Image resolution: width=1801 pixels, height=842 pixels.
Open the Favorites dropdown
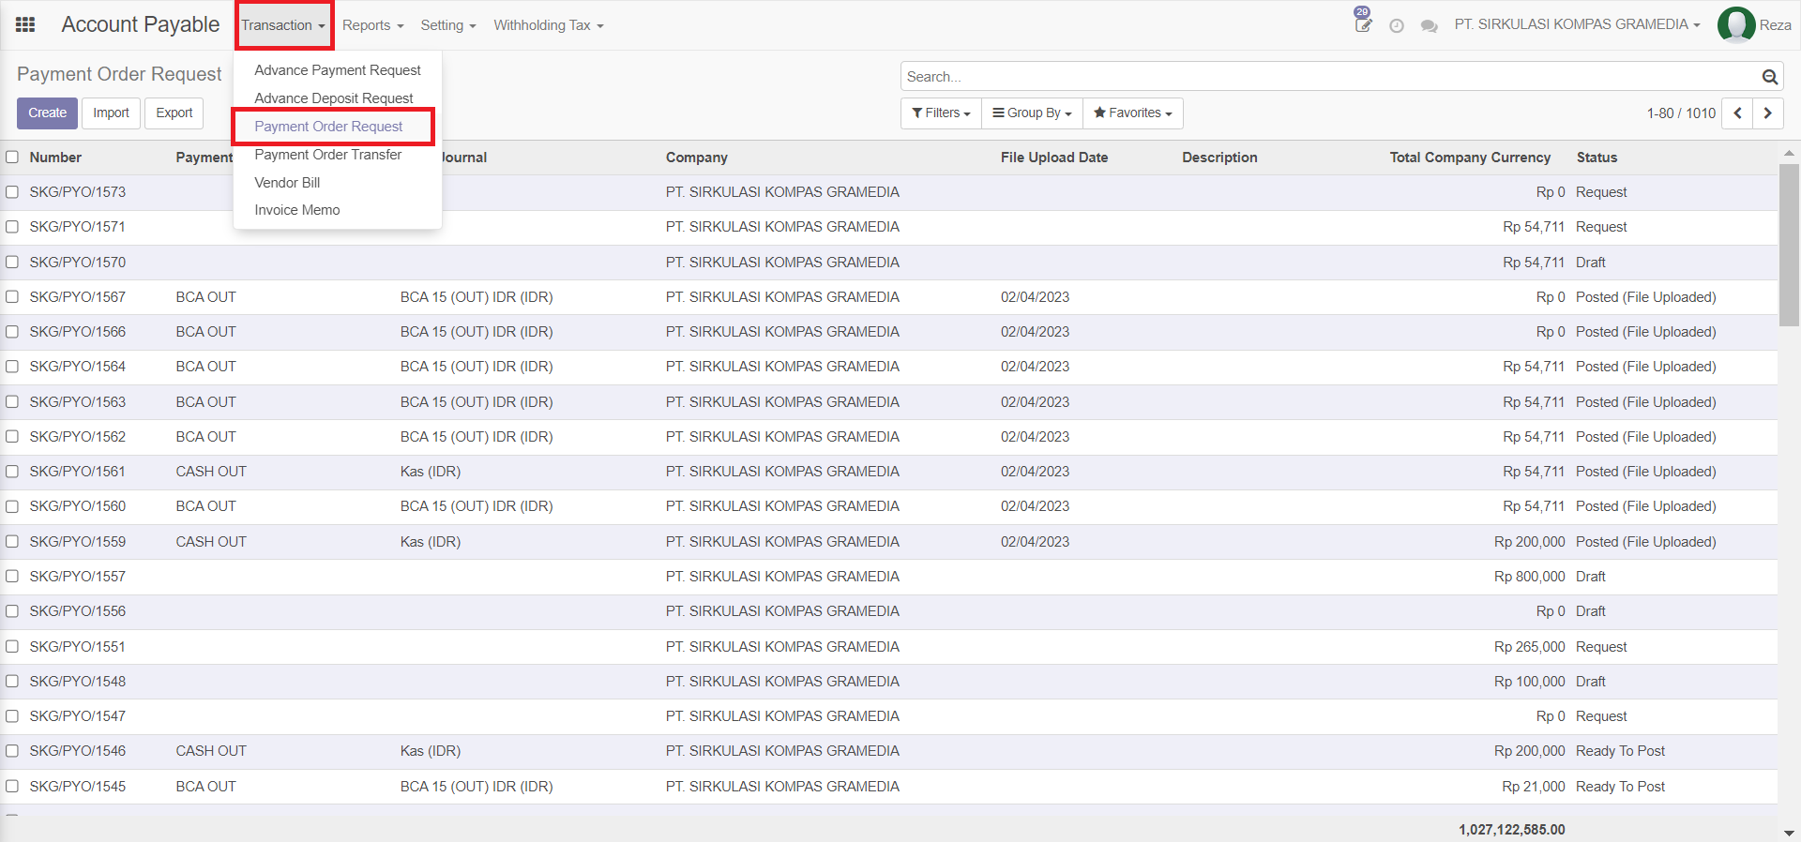click(1133, 113)
